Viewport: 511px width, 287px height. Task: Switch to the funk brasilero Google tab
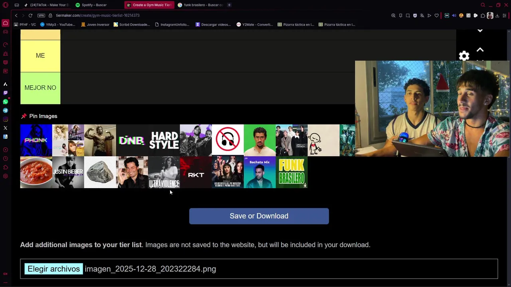[200, 5]
